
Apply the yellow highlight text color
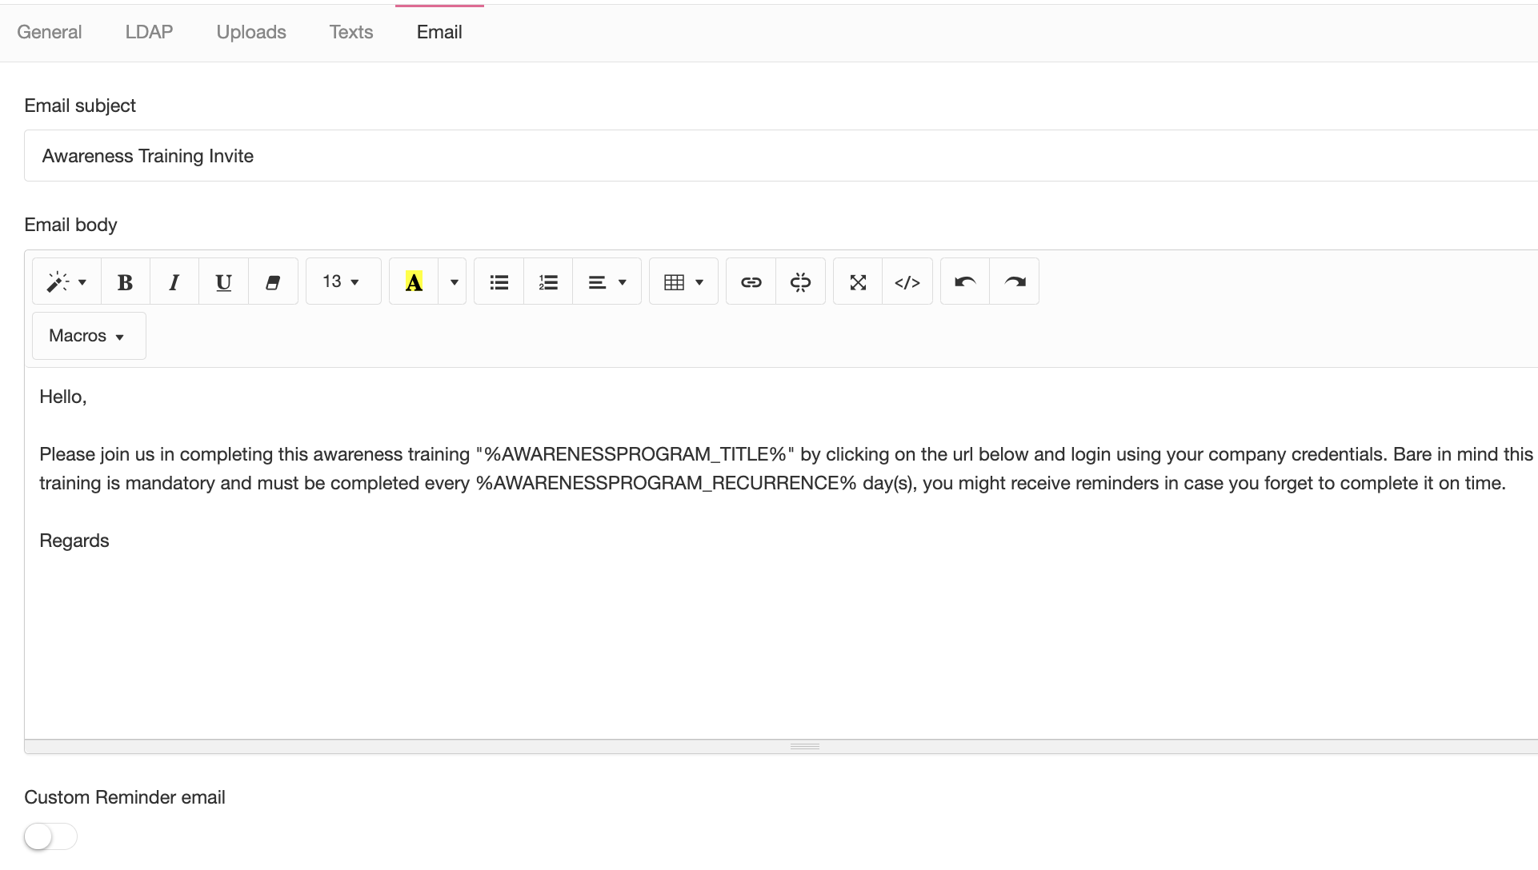pos(414,281)
